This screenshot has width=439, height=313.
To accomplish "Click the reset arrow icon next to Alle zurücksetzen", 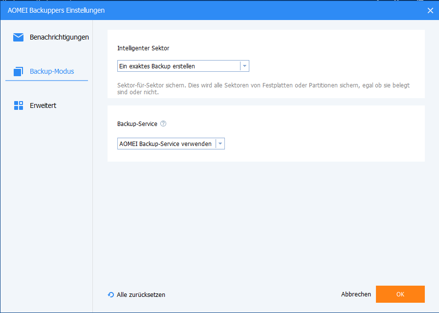I will (x=111, y=294).
